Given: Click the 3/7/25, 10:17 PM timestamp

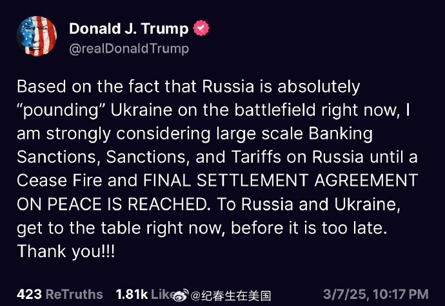Looking at the screenshot, I should [x=376, y=294].
